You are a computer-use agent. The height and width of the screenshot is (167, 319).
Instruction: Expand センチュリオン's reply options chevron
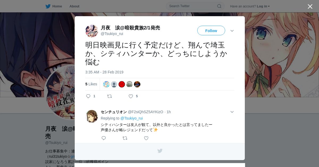coord(232,112)
